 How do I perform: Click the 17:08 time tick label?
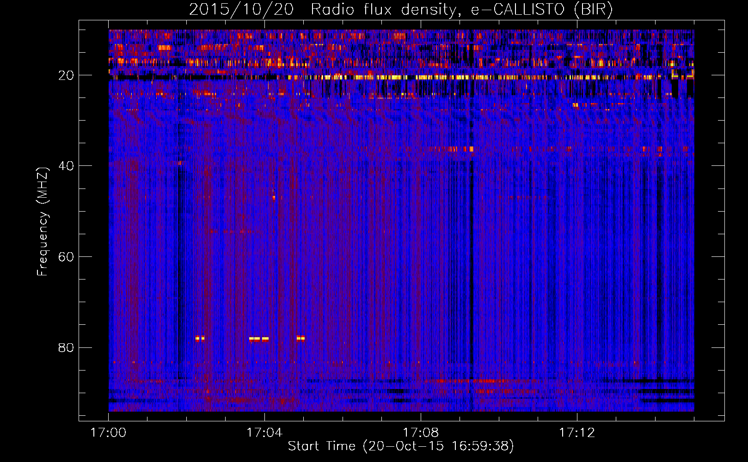click(x=421, y=433)
